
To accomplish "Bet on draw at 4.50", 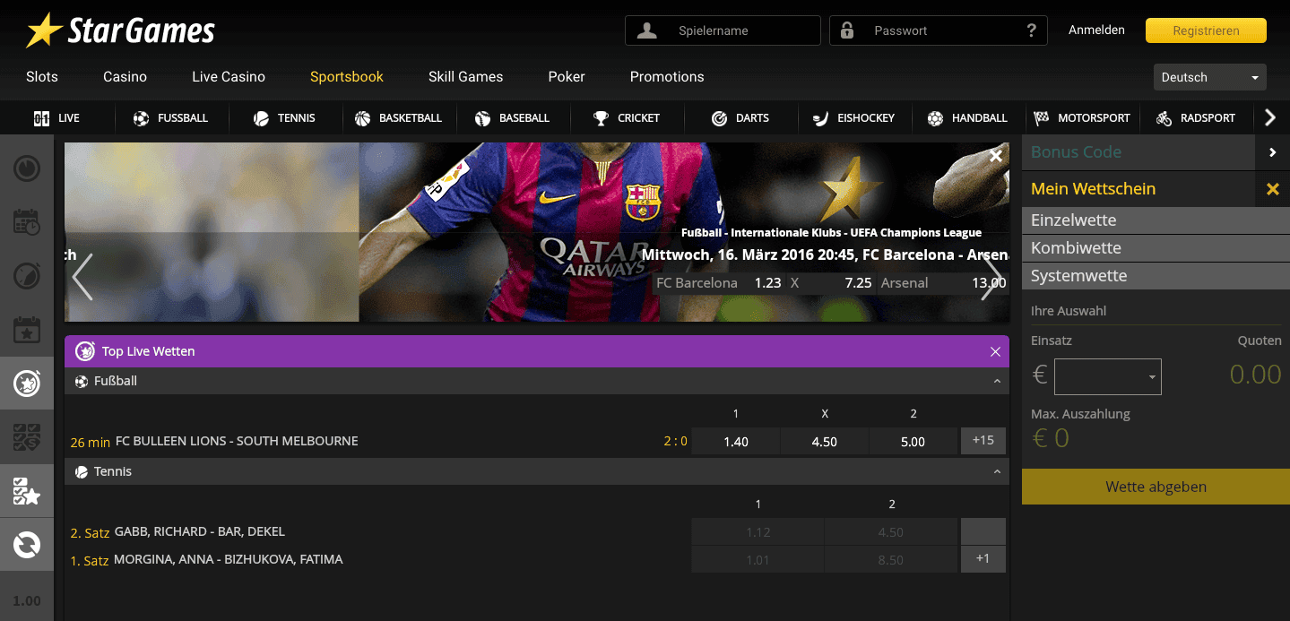I will [x=825, y=441].
